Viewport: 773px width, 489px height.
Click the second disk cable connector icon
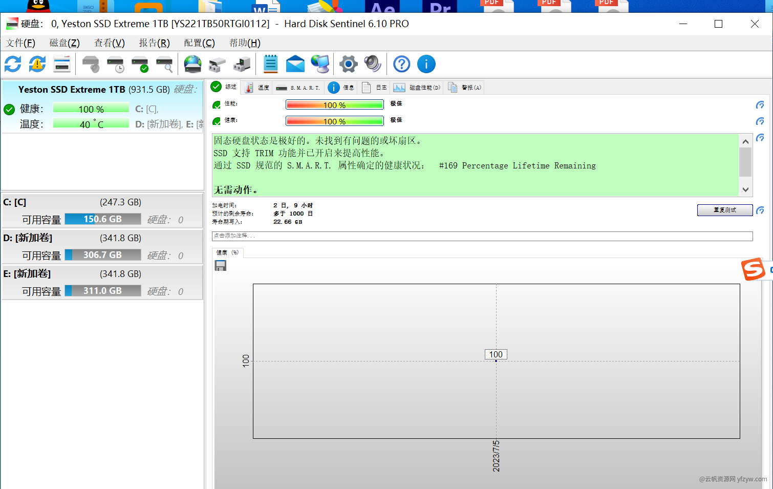pos(242,64)
